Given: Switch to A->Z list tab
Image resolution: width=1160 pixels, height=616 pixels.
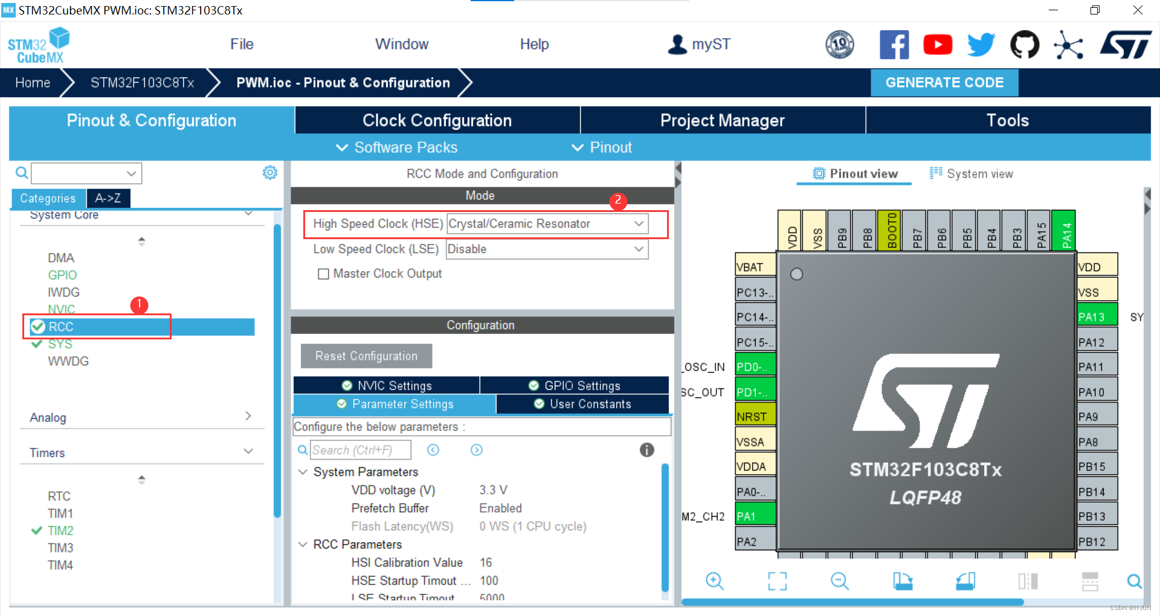Looking at the screenshot, I should pyautogui.click(x=108, y=198).
